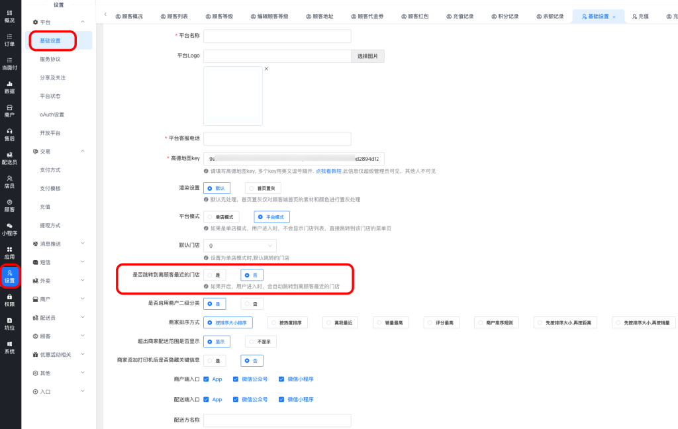Uncheck 商户端入口 App checkbox

tap(207, 379)
